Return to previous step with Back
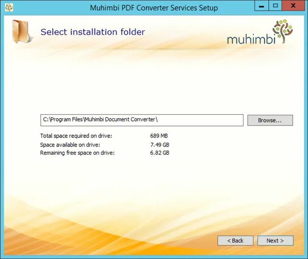This screenshot has height=259, width=308. coord(235,240)
